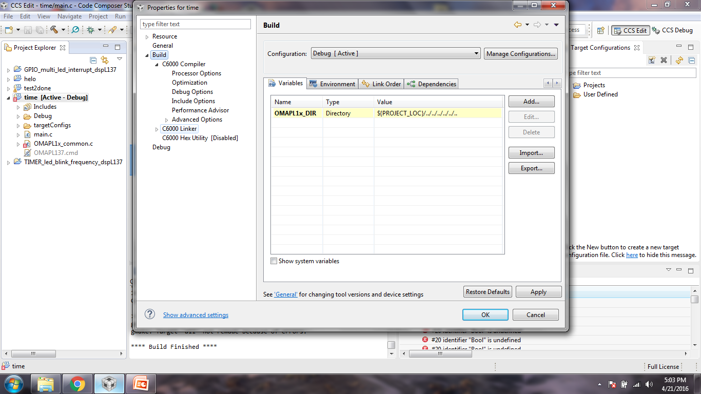Click the marker pen icon in toolbar
701x394 pixels.
click(112, 30)
